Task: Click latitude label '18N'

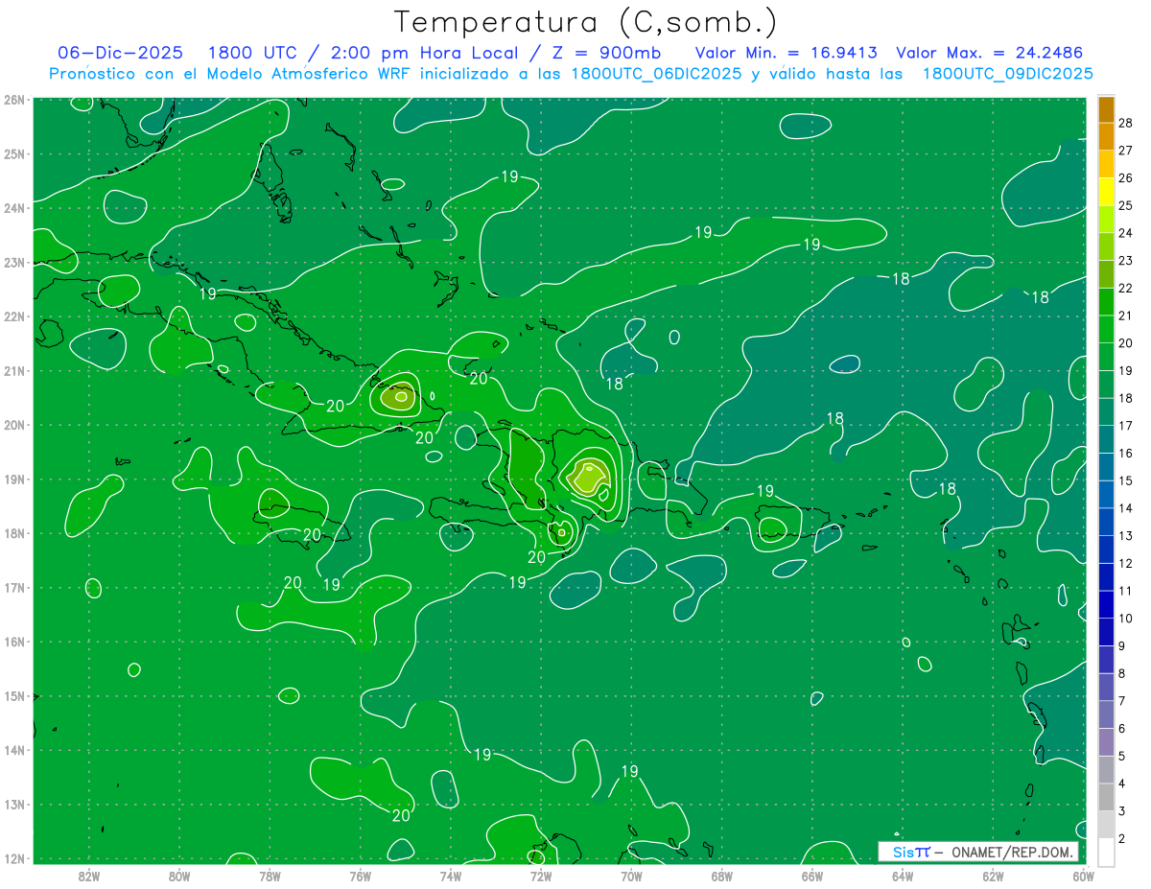Action: (13, 533)
